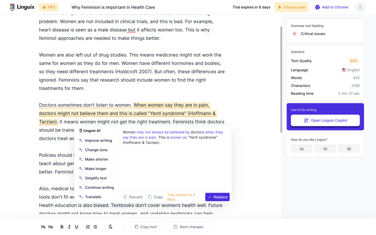Click the Replace button
Viewport: 376px width, 235px height.
[x=217, y=197]
